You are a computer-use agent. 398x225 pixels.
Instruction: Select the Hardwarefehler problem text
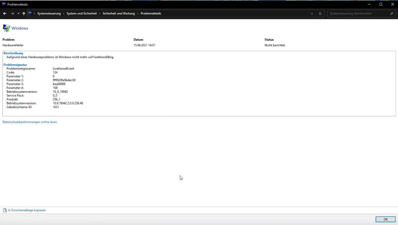click(x=13, y=45)
